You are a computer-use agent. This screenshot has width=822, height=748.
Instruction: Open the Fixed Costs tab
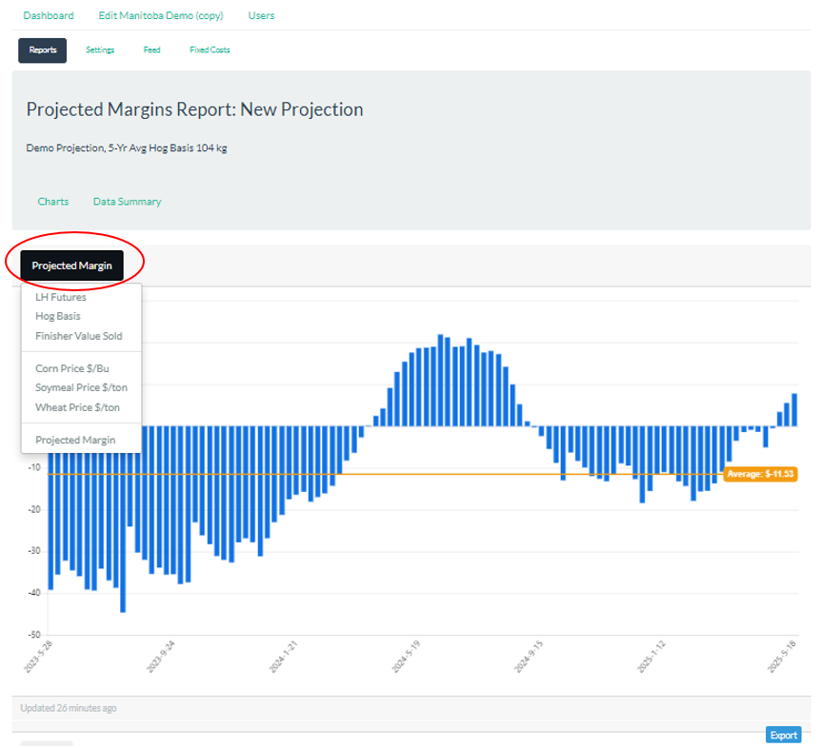click(210, 49)
